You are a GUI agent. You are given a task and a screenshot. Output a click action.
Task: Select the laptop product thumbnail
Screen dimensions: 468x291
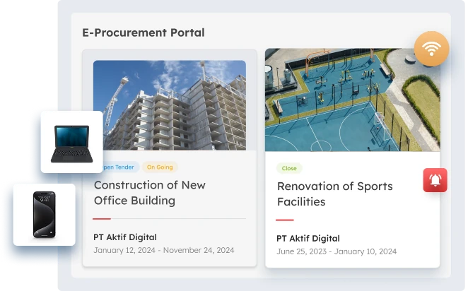(71, 142)
